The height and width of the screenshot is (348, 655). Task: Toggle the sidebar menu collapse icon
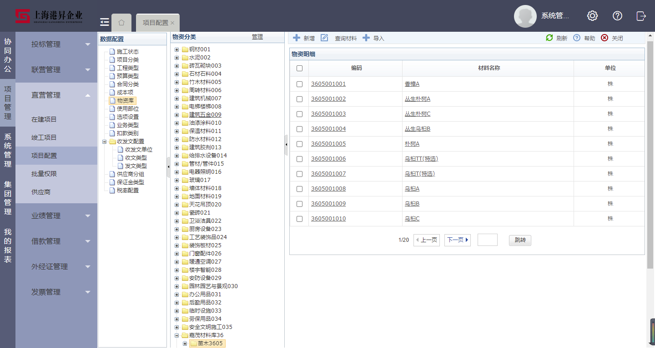(105, 22)
